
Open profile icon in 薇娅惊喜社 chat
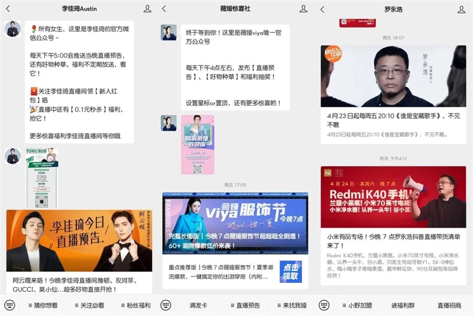303,9
